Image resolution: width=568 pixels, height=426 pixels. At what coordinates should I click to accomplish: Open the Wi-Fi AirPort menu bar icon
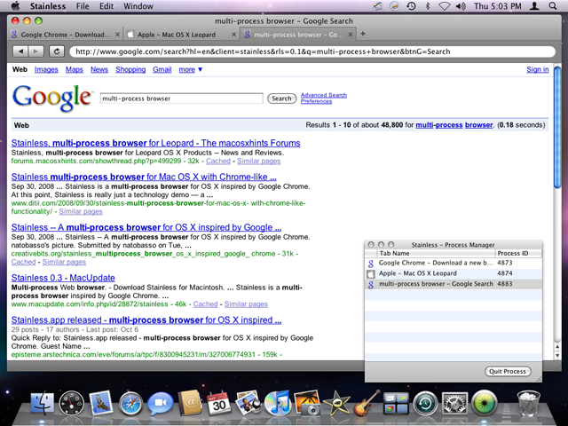[444, 6]
